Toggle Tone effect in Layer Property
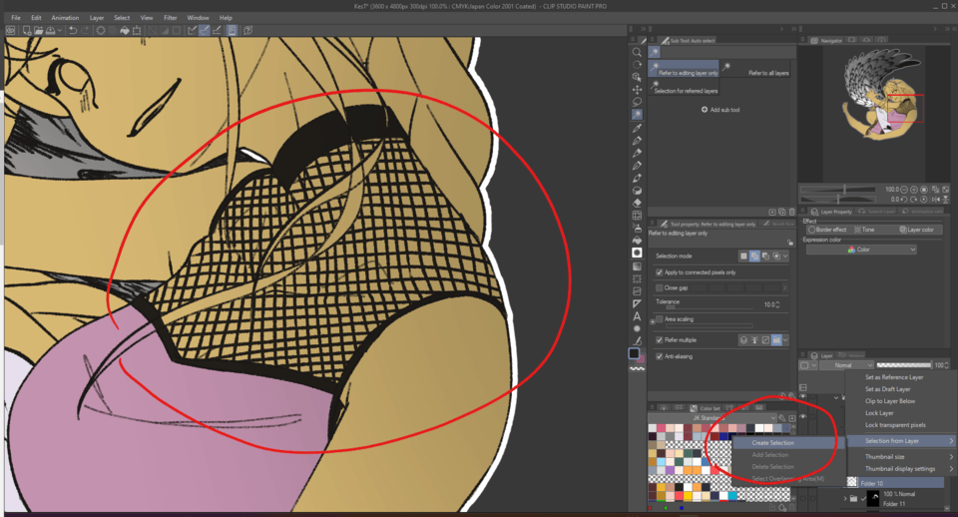Image resolution: width=958 pixels, height=517 pixels. pos(864,230)
